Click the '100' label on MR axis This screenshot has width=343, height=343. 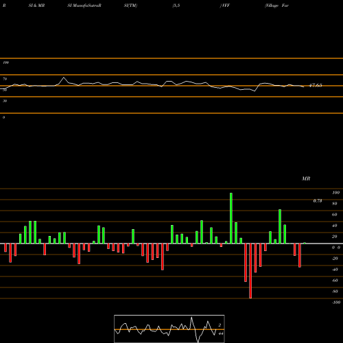click(x=335, y=193)
